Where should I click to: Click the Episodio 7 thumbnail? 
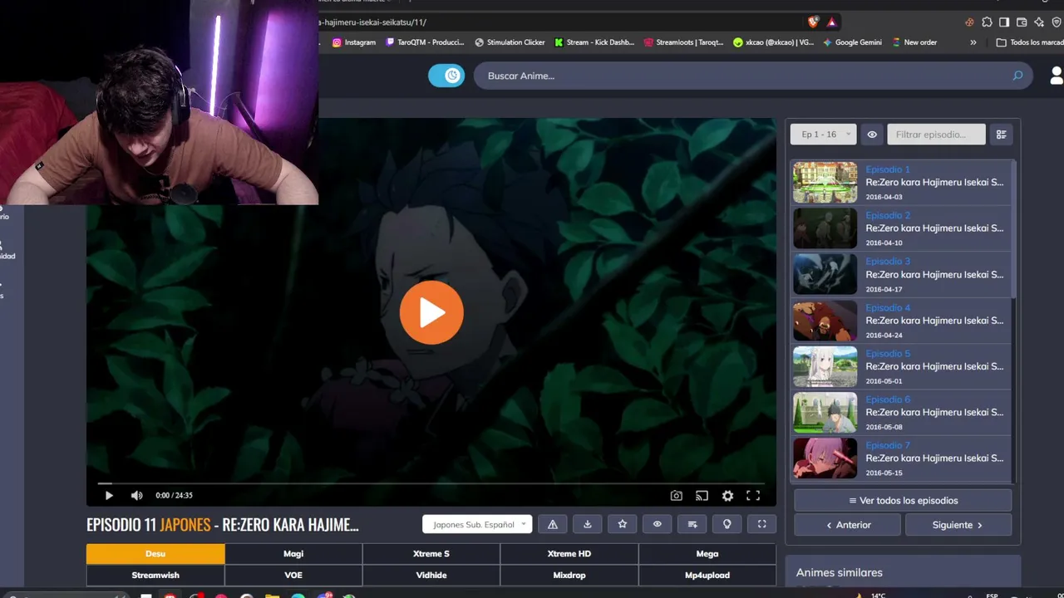tap(825, 458)
